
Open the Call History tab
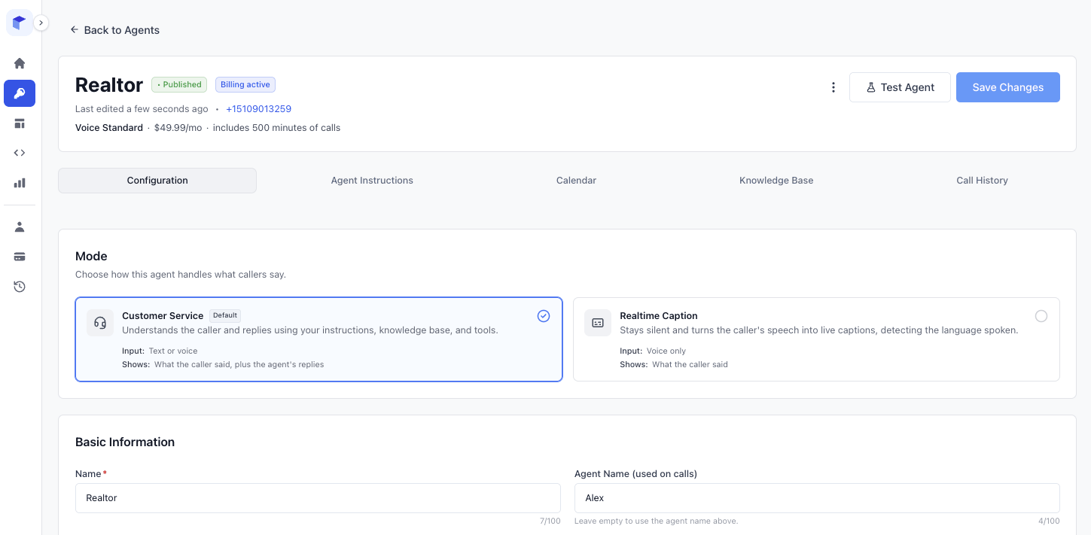click(982, 181)
